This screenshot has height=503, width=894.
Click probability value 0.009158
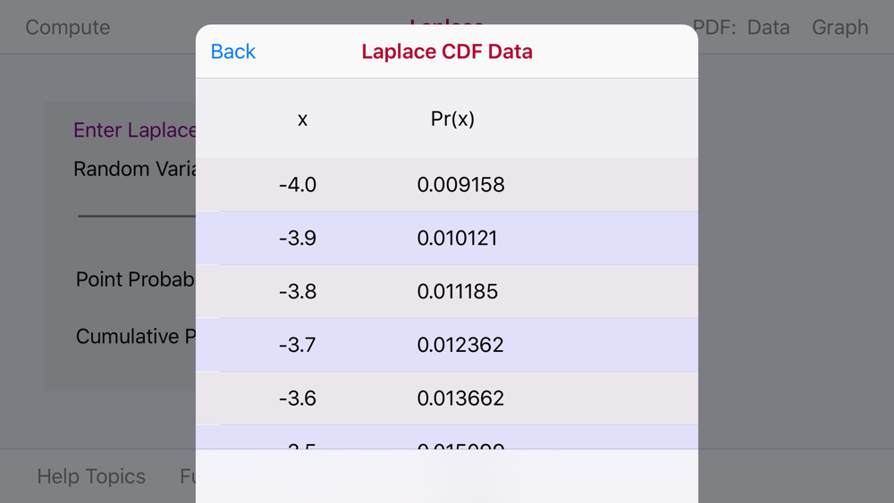(460, 185)
